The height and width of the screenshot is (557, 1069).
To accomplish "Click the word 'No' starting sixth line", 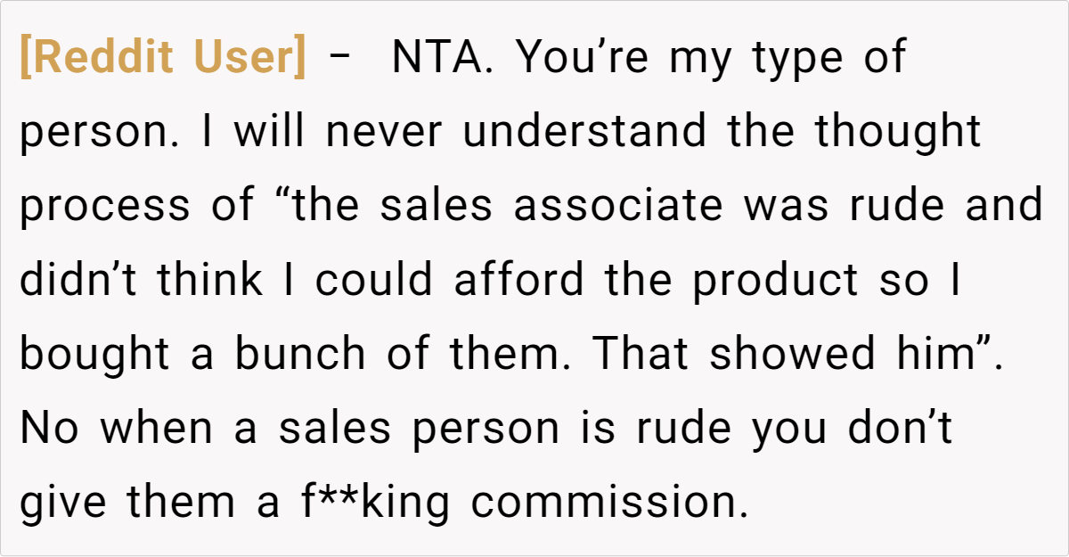I will (51, 429).
